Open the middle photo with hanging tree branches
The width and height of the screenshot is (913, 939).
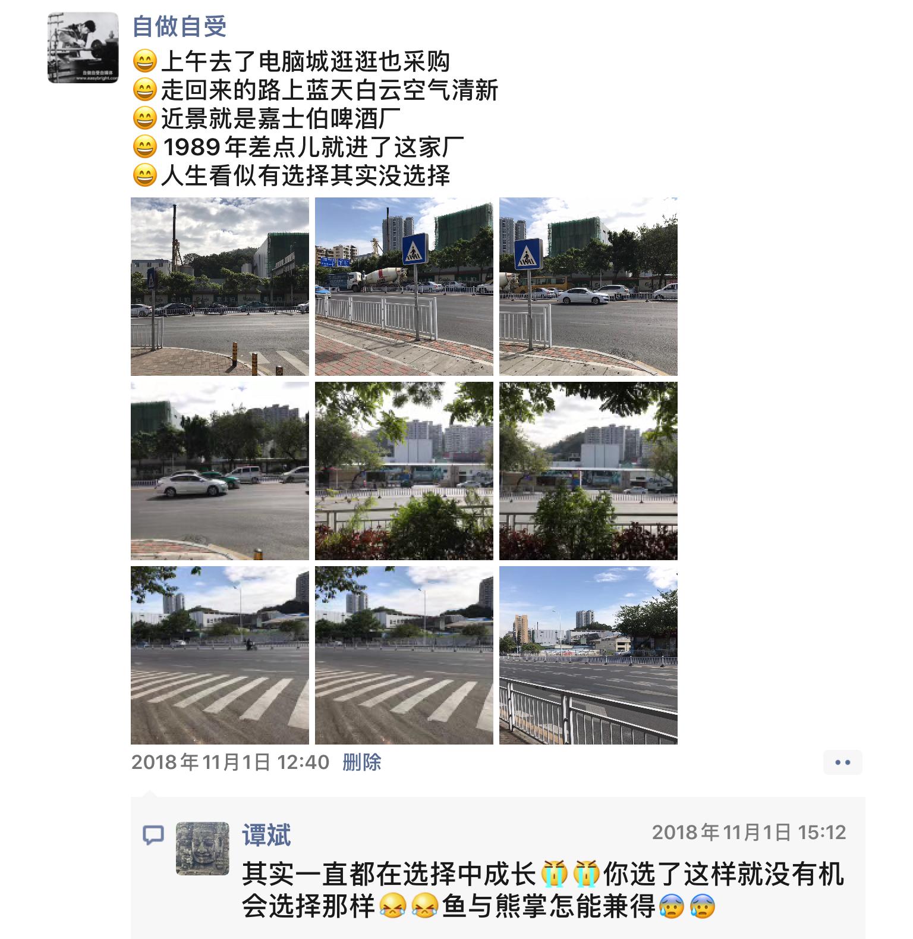pyautogui.click(x=404, y=471)
